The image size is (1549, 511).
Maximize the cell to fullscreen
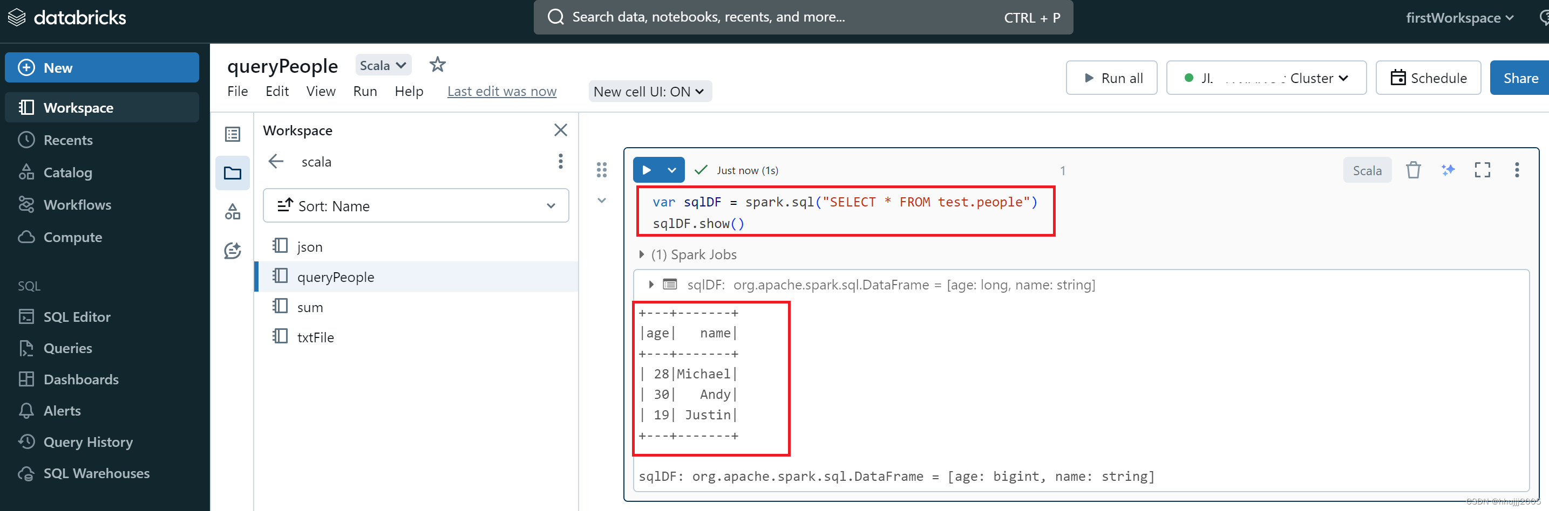1482,170
